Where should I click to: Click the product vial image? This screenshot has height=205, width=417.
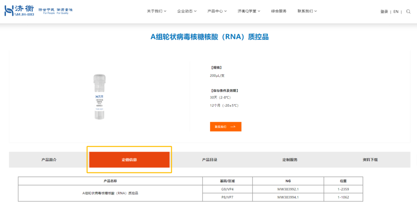point(99,97)
